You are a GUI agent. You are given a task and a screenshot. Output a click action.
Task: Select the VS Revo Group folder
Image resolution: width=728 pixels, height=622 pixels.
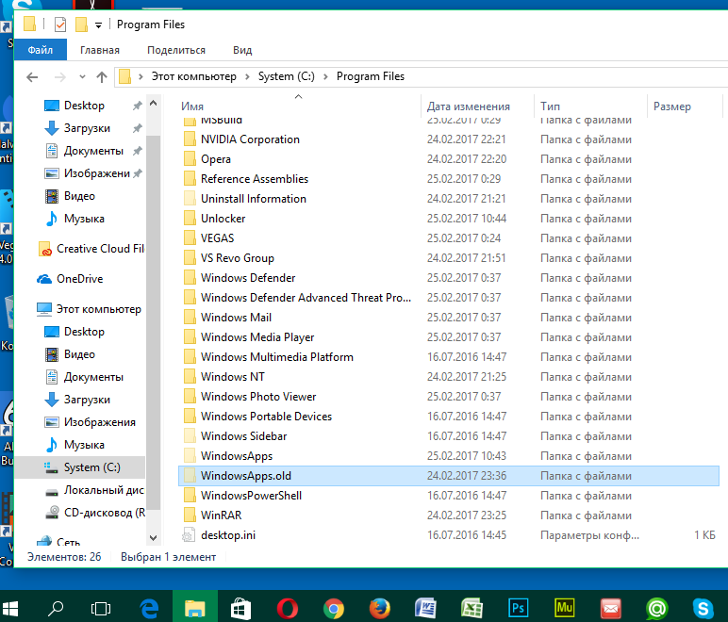click(238, 258)
